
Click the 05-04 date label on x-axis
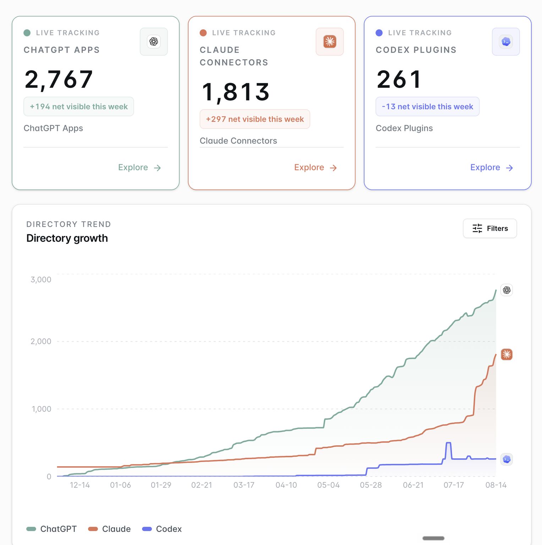coord(328,485)
